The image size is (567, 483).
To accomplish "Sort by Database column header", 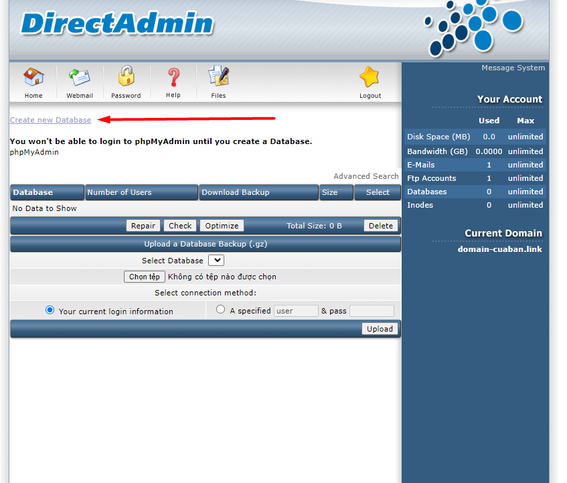I will coord(47,192).
